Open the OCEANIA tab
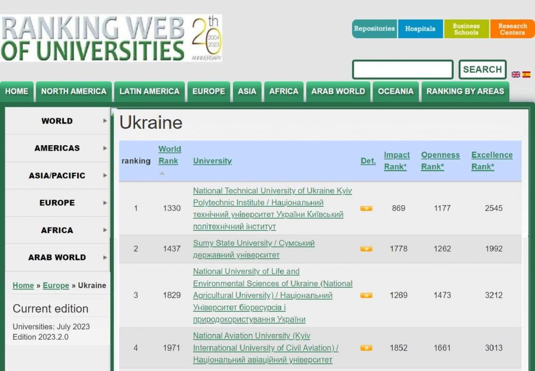 [x=396, y=91]
